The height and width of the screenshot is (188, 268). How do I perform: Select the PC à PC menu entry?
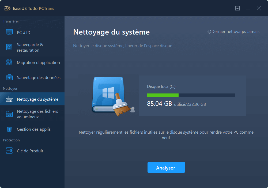tap(24, 32)
